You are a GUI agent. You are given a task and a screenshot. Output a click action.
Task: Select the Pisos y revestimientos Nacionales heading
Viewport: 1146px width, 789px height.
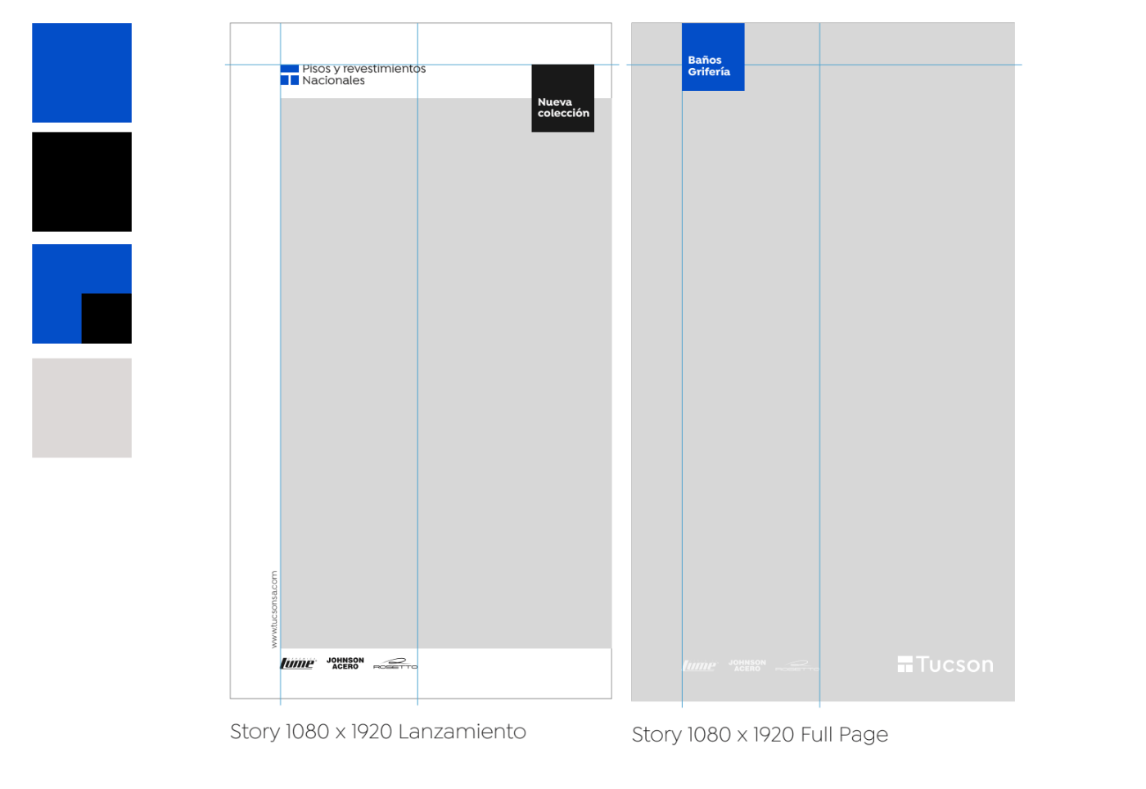click(x=363, y=74)
